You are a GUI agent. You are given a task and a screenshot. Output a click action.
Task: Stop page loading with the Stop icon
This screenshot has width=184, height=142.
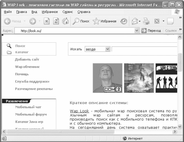pyautogui.click(x=47, y=21)
